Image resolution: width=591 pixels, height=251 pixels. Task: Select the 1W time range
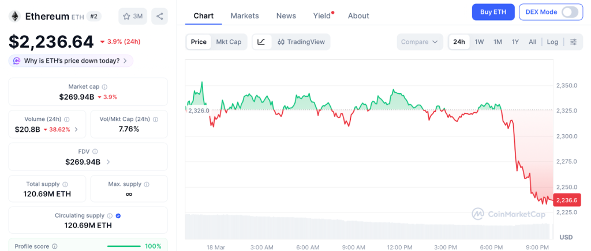(479, 42)
